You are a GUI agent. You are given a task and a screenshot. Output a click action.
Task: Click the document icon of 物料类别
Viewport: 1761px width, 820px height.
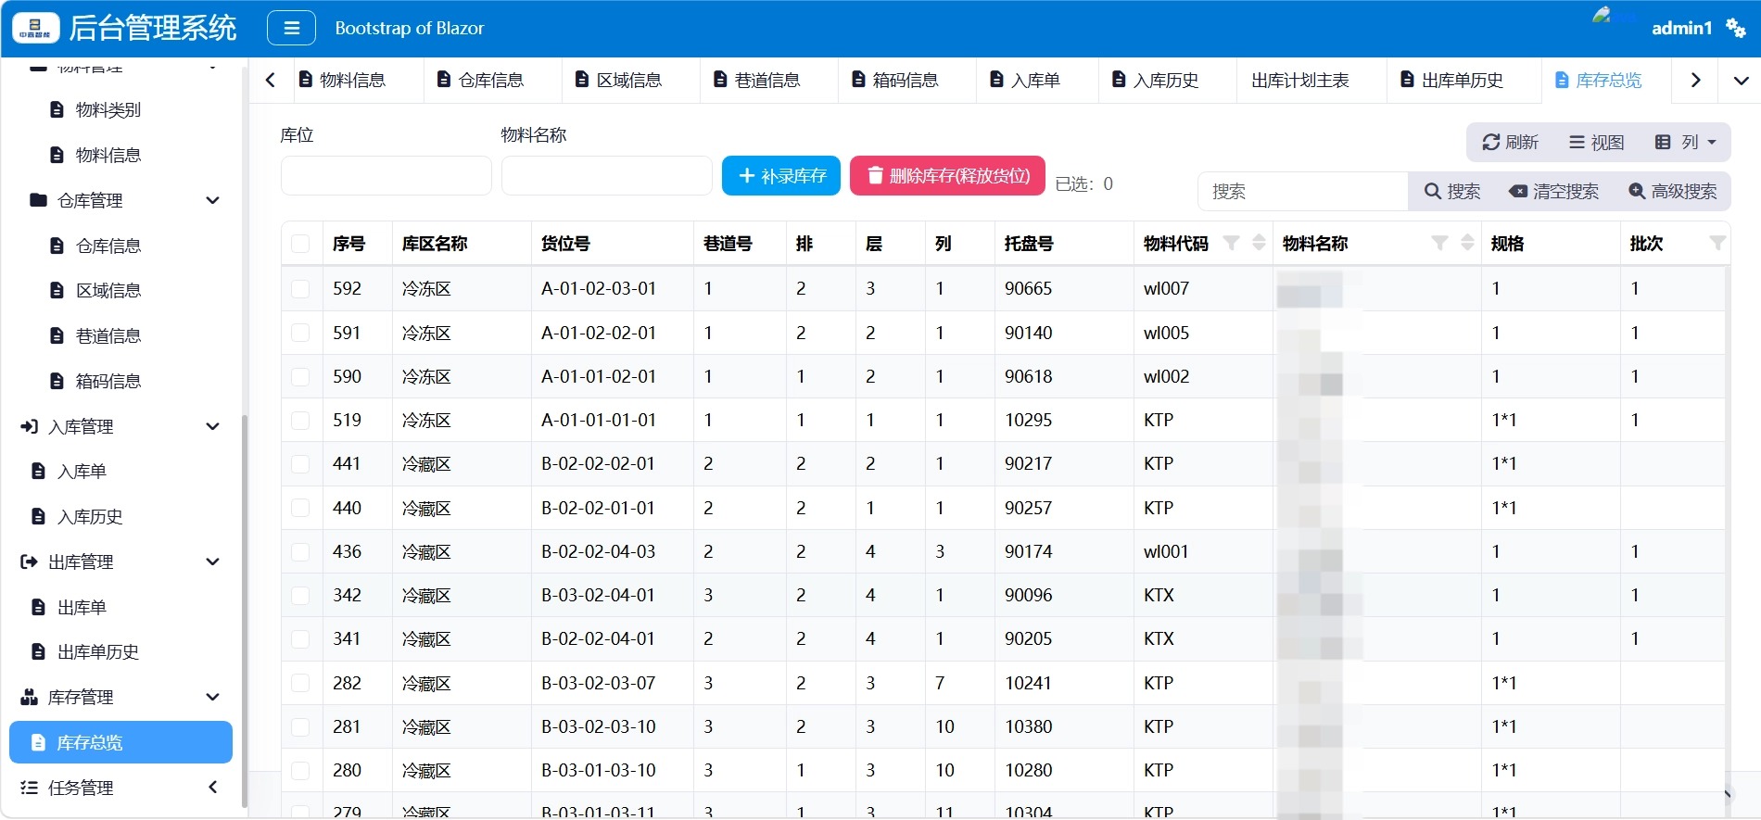(57, 109)
